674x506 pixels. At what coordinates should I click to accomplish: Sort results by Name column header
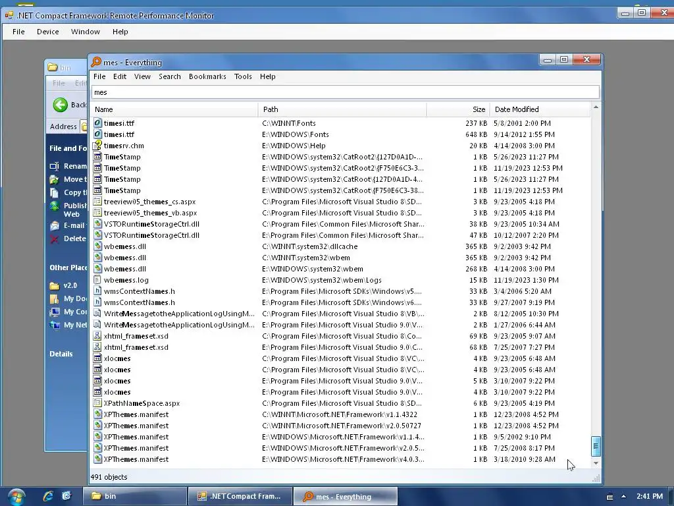click(174, 109)
